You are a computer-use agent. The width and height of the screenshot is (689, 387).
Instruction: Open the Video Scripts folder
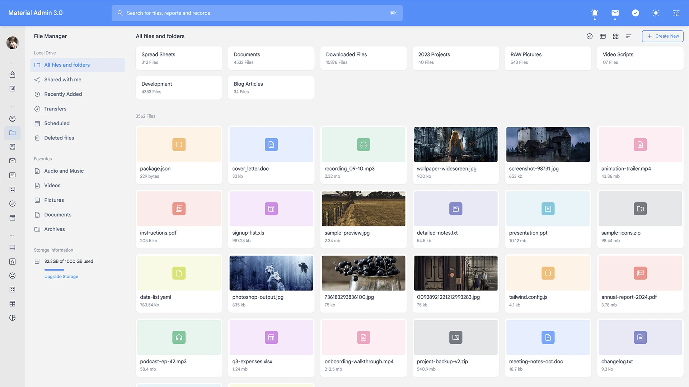click(640, 58)
